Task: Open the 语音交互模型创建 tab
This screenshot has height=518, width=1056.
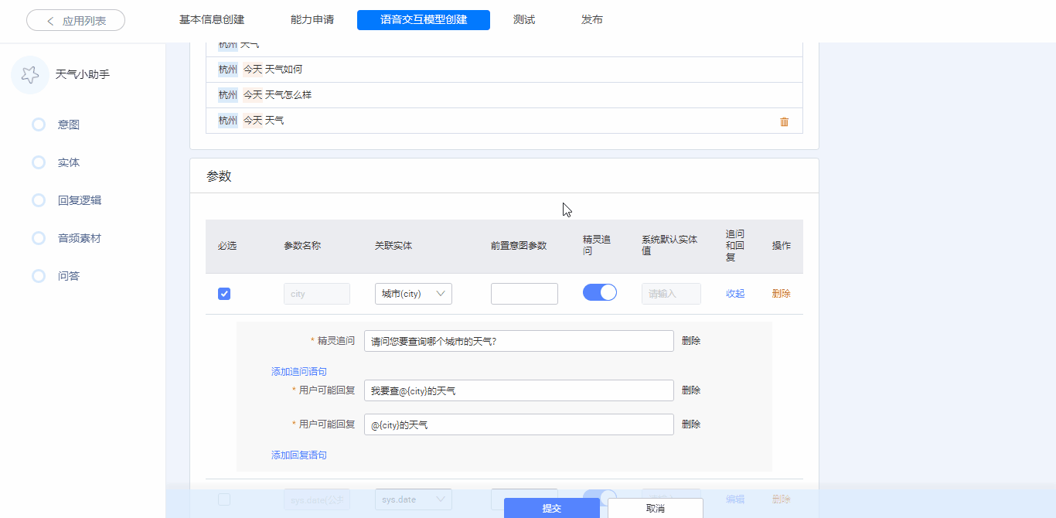Action: pyautogui.click(x=424, y=20)
